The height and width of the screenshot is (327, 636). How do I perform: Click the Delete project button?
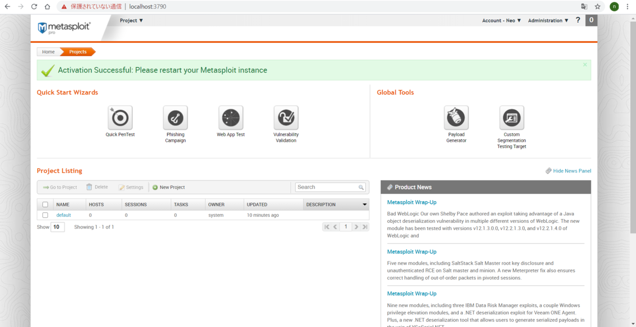click(x=97, y=187)
